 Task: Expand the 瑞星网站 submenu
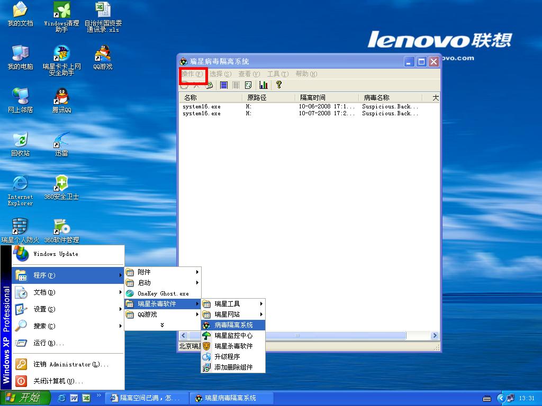point(233,315)
